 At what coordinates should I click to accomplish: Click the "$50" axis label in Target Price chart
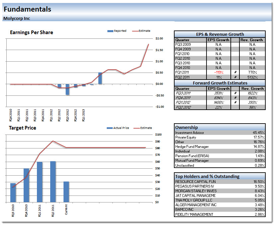[158, 169]
